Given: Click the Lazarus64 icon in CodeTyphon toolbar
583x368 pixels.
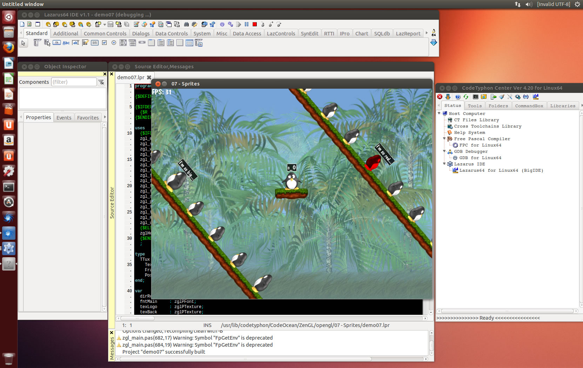Looking at the screenshot, I should coord(536,97).
